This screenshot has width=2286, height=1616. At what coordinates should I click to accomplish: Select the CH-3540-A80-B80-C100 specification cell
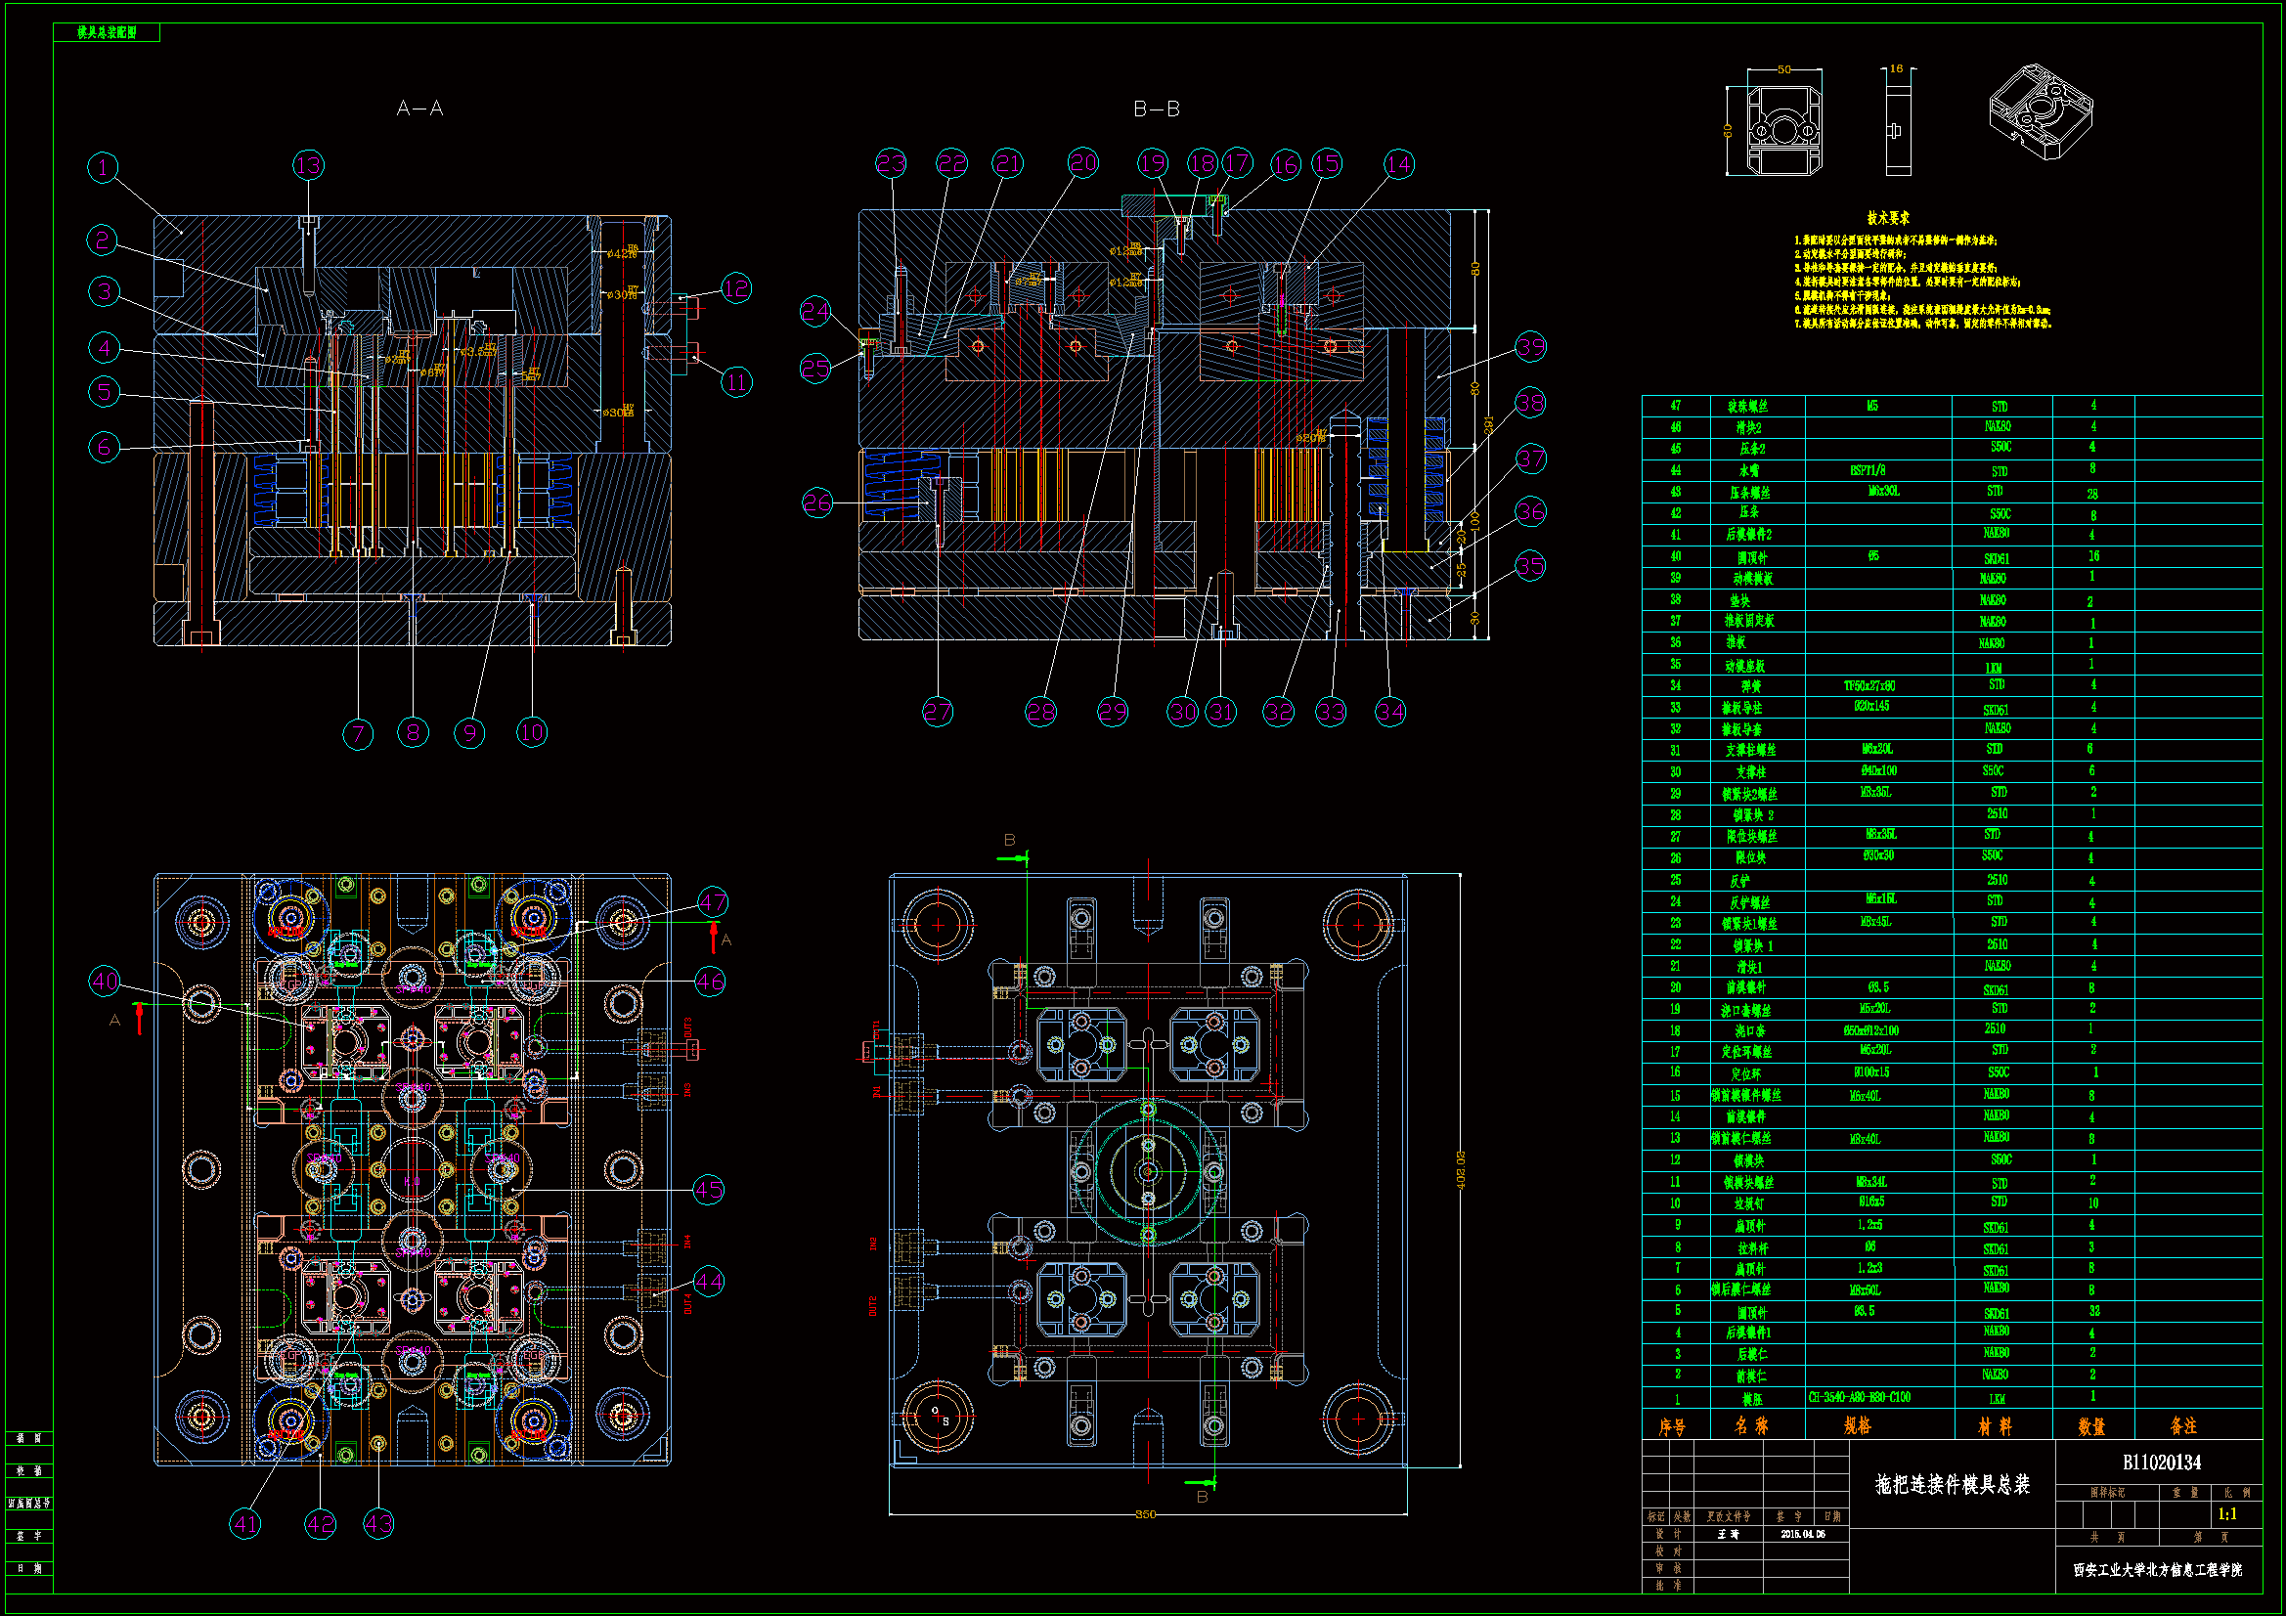click(x=1859, y=1398)
